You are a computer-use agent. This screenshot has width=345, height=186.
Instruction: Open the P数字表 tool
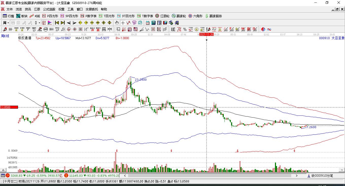pos(89,16)
